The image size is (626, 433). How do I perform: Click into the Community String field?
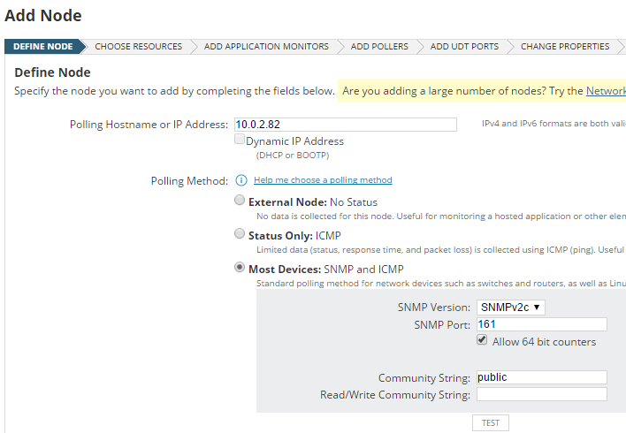pyautogui.click(x=541, y=377)
